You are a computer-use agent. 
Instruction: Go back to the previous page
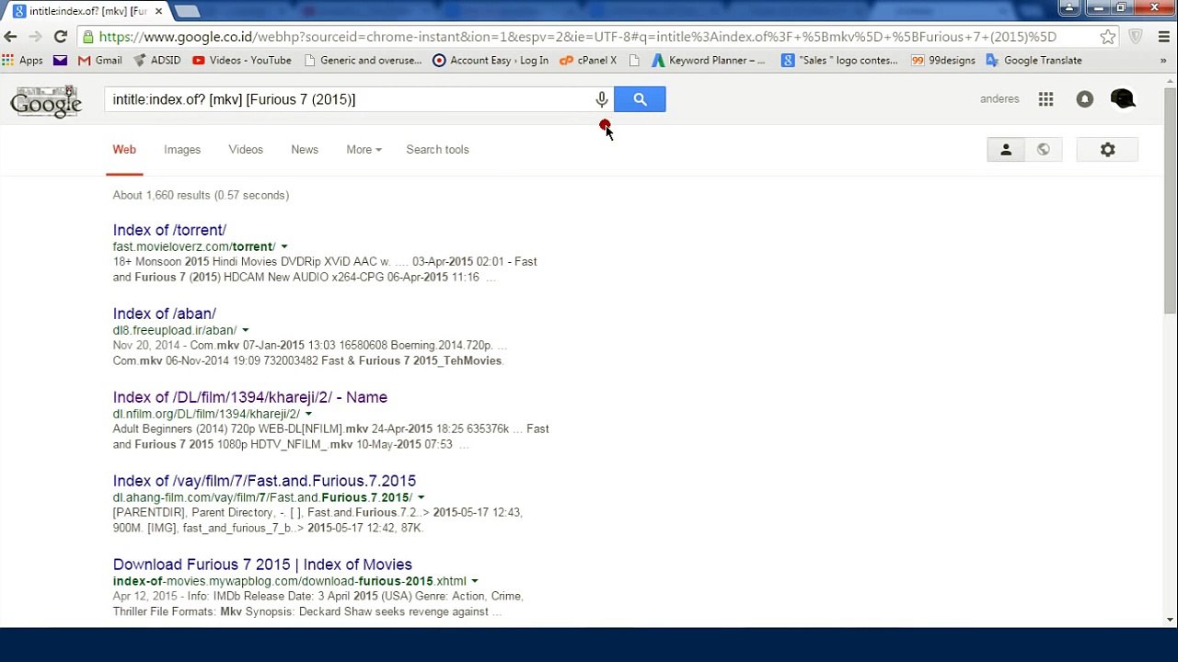(10, 37)
